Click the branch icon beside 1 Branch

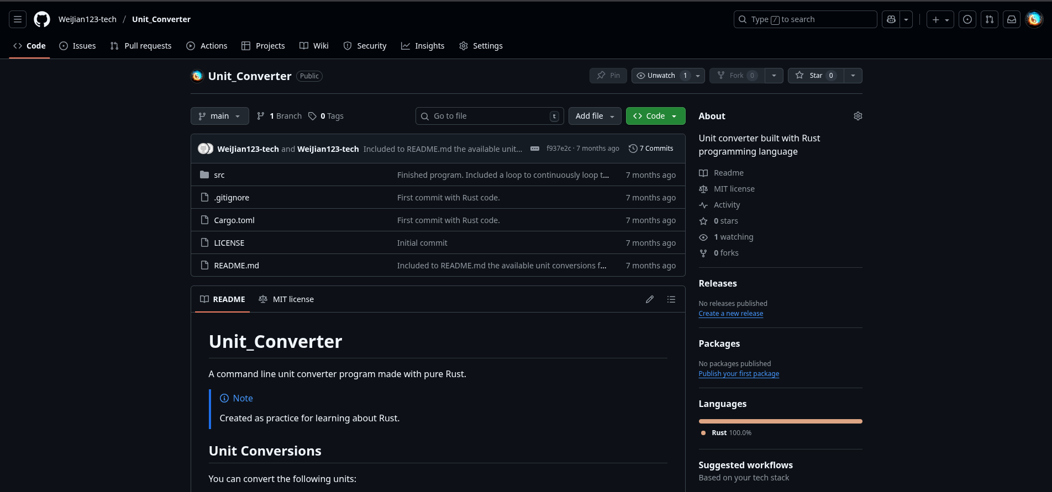[261, 116]
